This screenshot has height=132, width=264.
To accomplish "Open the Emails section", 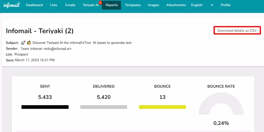I will pyautogui.click(x=70, y=5).
